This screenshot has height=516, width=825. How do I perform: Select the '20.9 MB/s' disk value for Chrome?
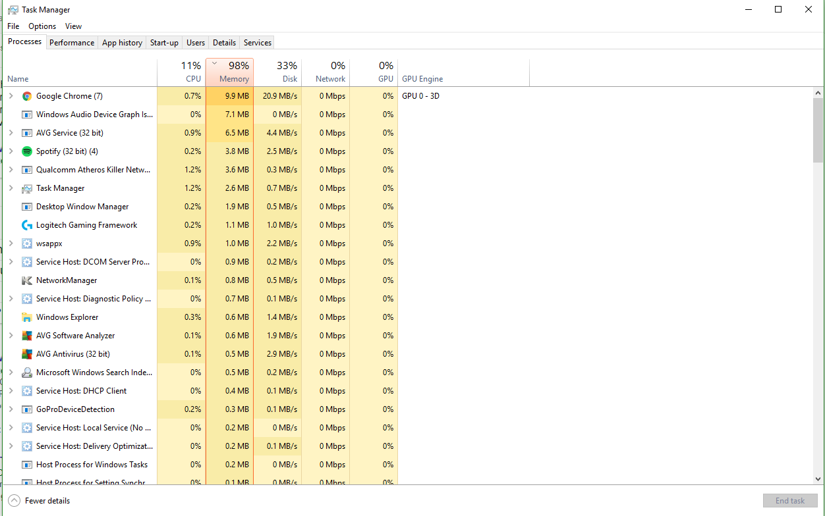point(277,96)
